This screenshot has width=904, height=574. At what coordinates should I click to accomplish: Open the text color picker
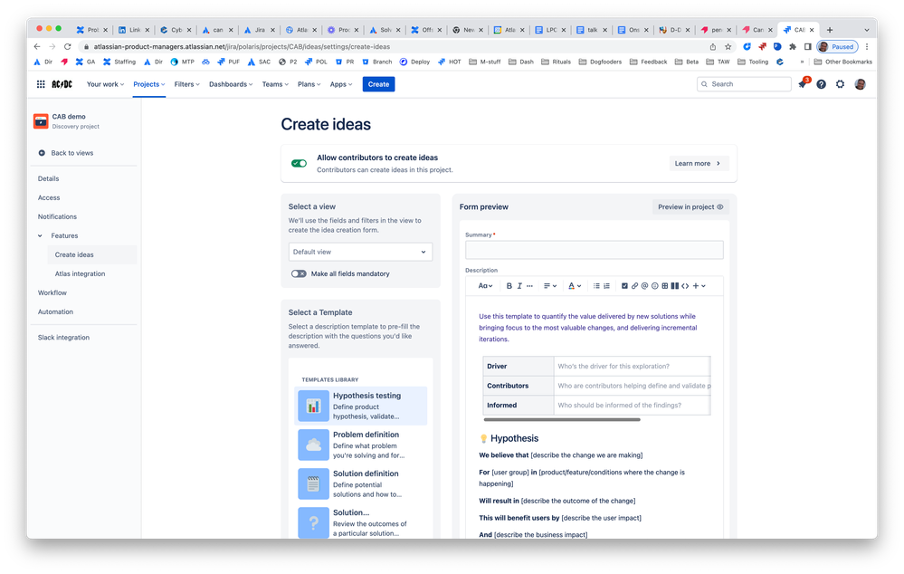(574, 285)
